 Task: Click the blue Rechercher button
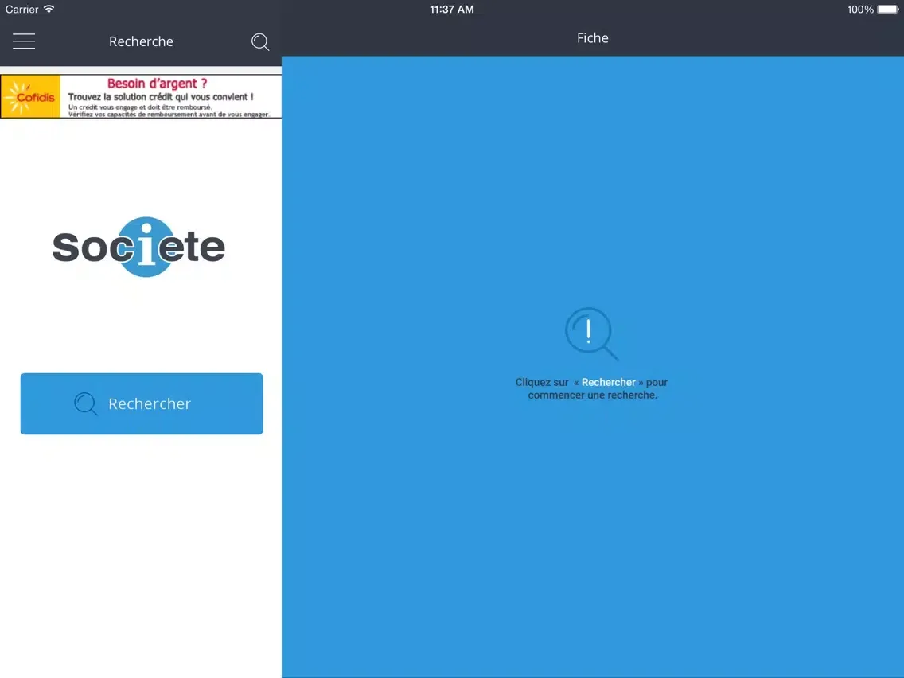(x=142, y=403)
